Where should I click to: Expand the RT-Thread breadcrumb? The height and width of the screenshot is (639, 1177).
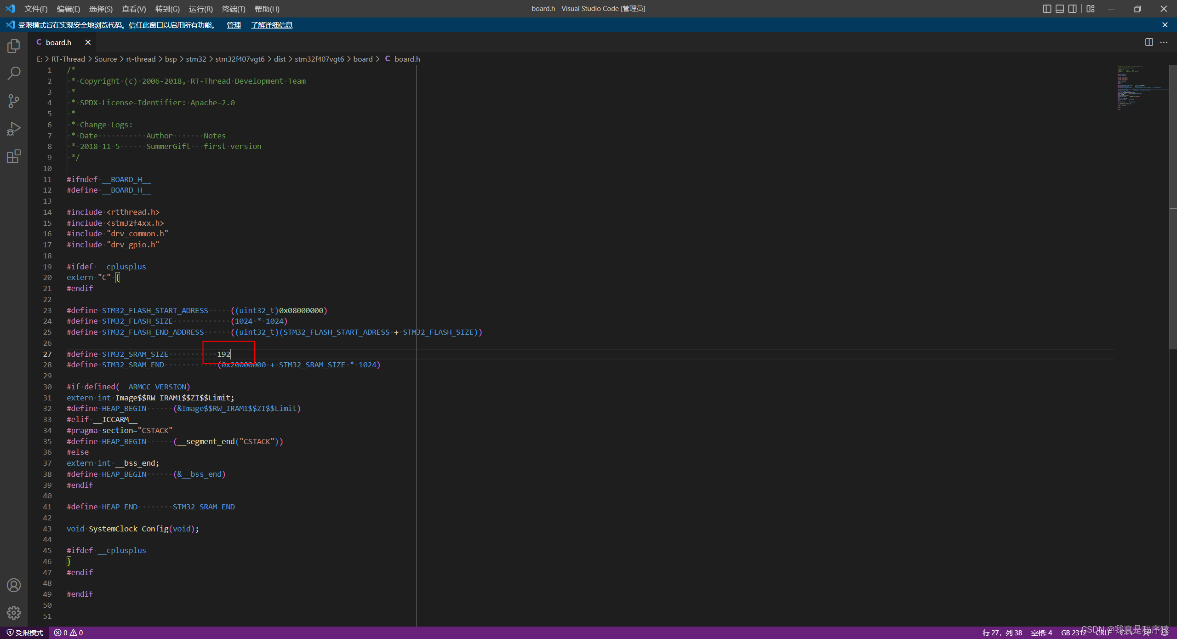[68, 59]
